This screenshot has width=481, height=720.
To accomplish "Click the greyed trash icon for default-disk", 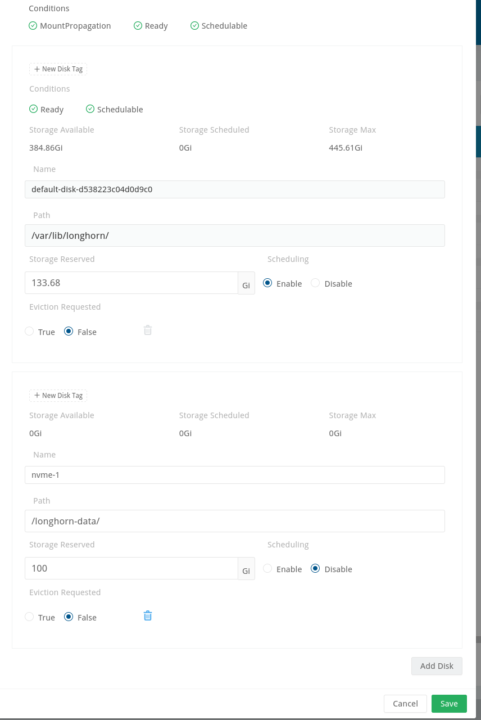I will pyautogui.click(x=148, y=330).
